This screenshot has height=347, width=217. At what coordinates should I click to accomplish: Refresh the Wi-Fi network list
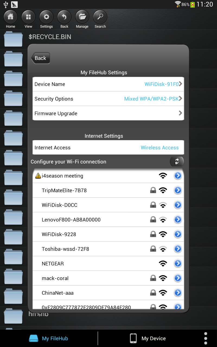point(177,162)
